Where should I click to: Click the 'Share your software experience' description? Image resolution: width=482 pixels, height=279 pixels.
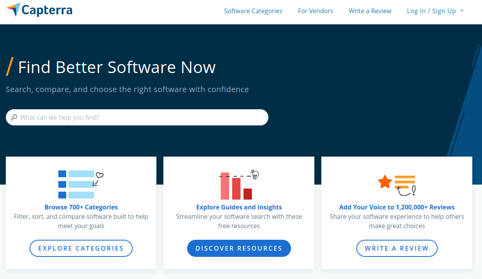click(397, 221)
